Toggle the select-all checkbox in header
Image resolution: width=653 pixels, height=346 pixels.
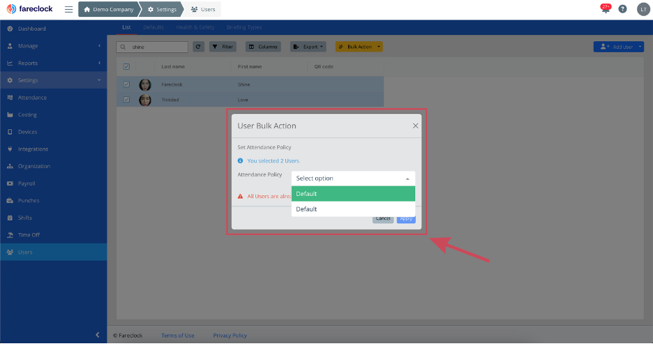126,66
